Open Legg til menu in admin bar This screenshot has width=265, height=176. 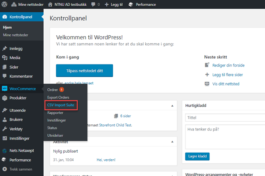point(114,4)
